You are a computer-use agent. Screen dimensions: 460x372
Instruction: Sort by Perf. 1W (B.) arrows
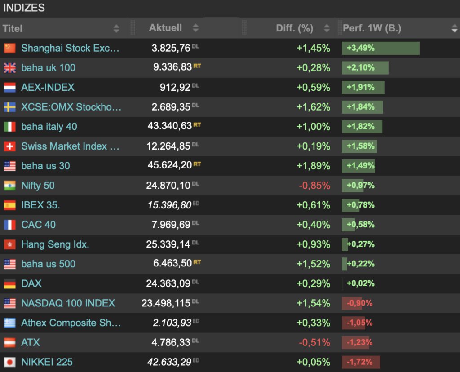(455, 28)
